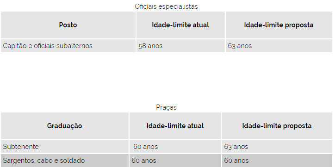Click the 'Oficiais especialistas' table title

pyautogui.click(x=166, y=6)
